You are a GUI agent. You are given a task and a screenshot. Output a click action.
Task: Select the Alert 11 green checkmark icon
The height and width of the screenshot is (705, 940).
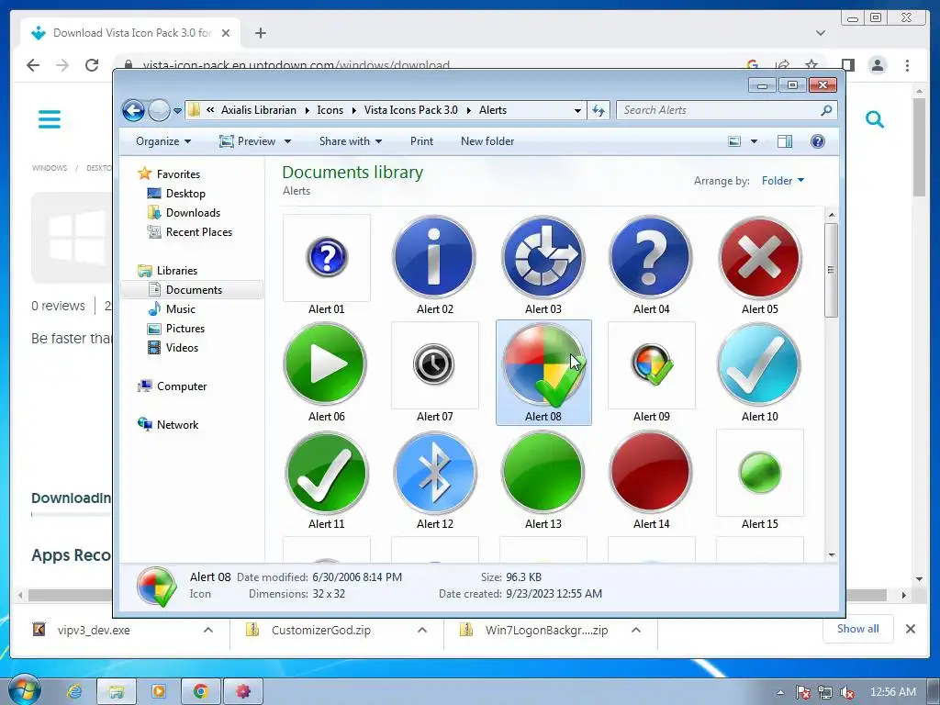tap(327, 473)
